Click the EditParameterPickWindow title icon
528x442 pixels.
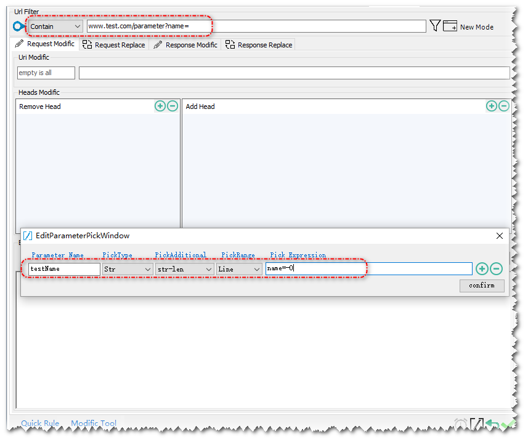28,236
